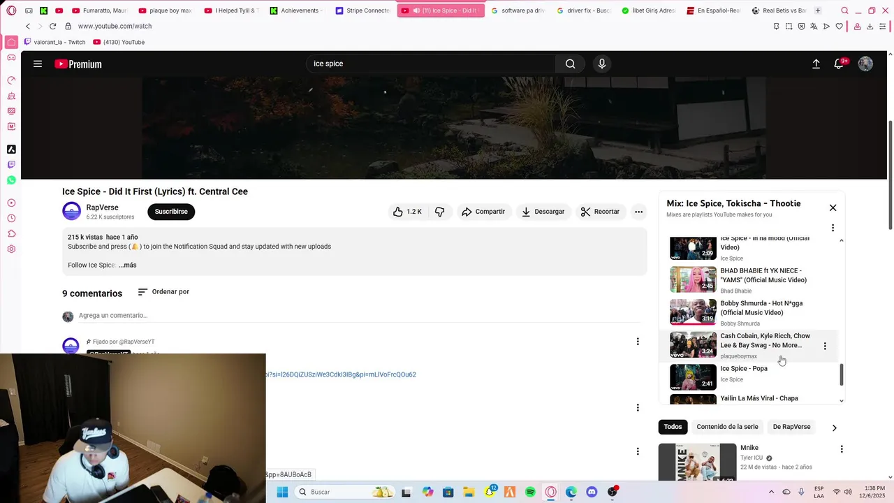Click RapVerse channel avatar
The height and width of the screenshot is (503, 894).
(71, 211)
